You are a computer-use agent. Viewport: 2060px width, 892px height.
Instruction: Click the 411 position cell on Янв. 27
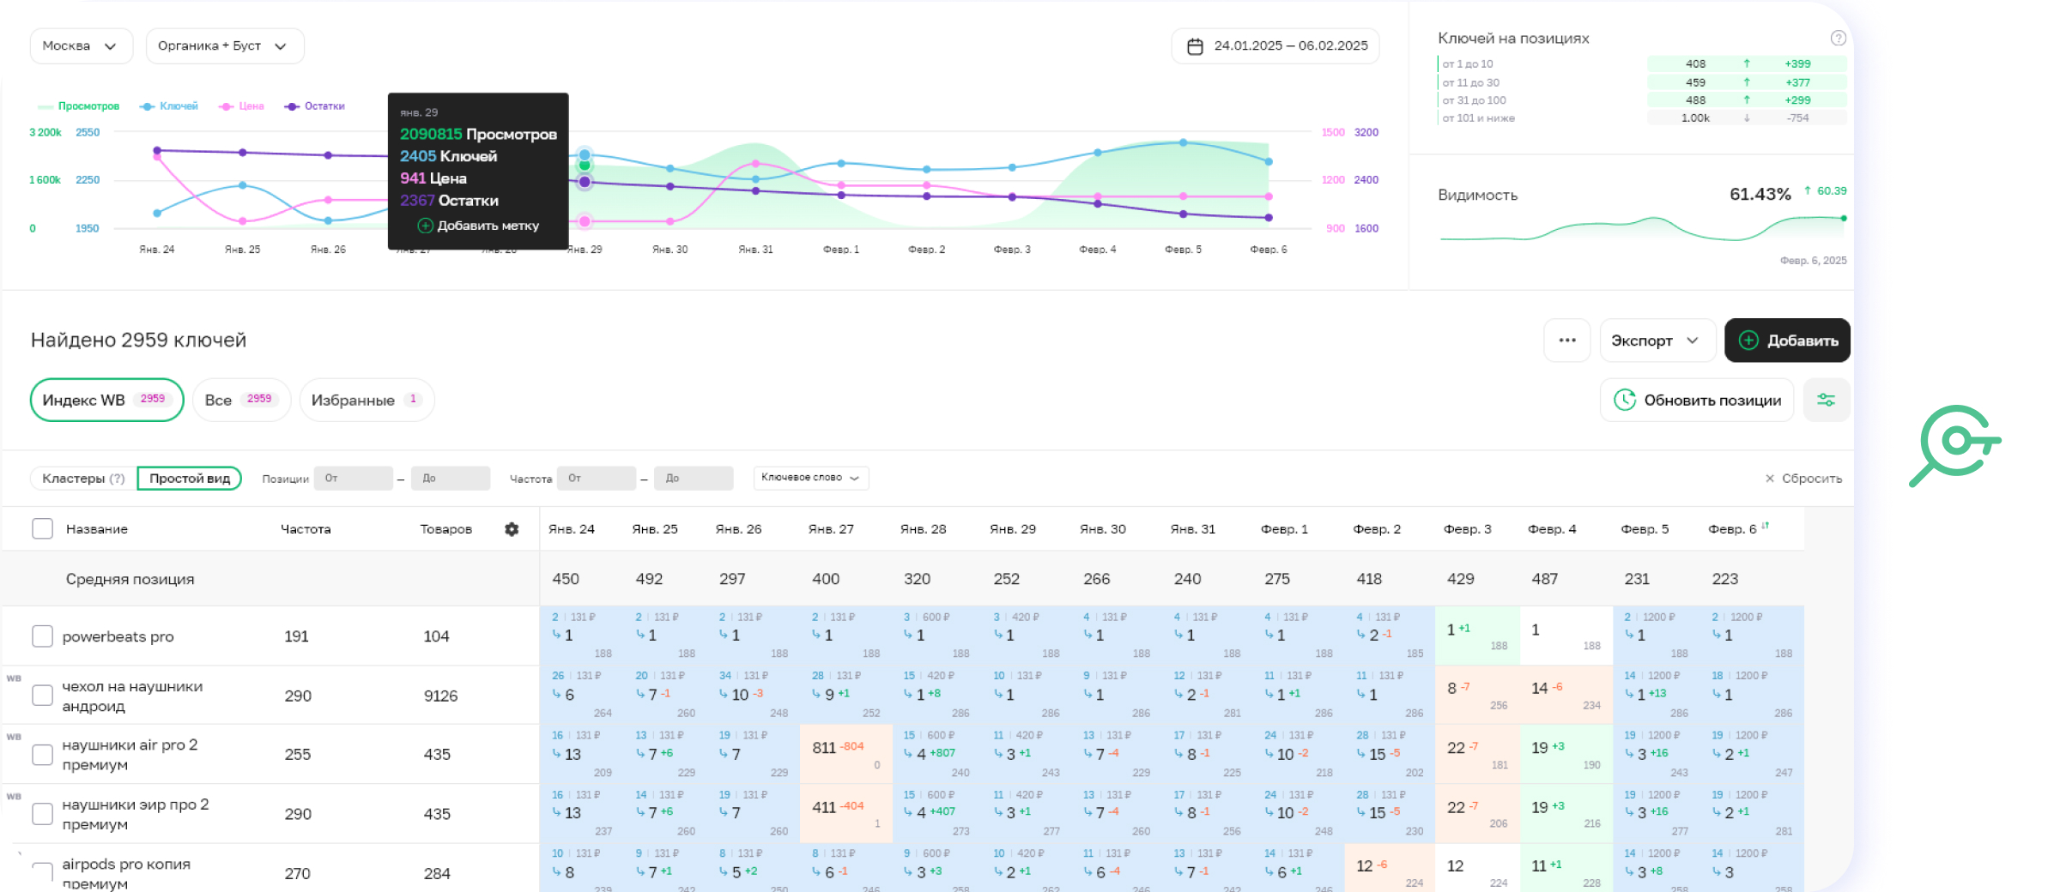(845, 813)
